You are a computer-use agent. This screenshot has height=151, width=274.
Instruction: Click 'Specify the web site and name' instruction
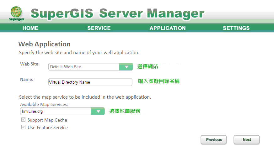click(x=79, y=53)
